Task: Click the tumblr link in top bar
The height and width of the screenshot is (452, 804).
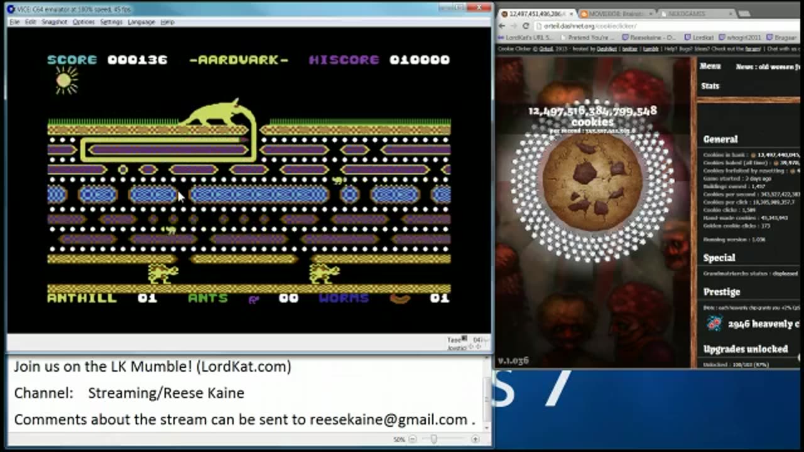Action: pyautogui.click(x=650, y=48)
